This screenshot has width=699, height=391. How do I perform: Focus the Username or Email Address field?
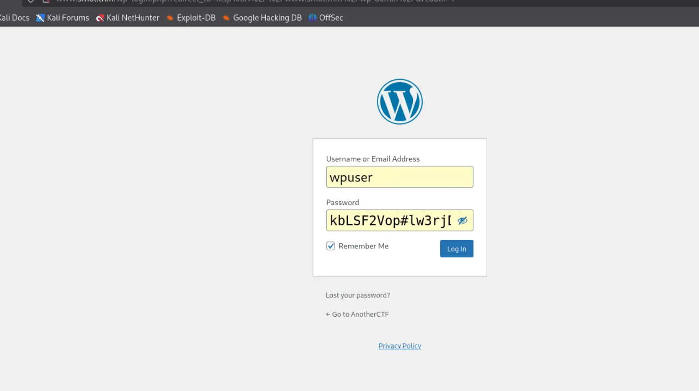[x=399, y=177]
